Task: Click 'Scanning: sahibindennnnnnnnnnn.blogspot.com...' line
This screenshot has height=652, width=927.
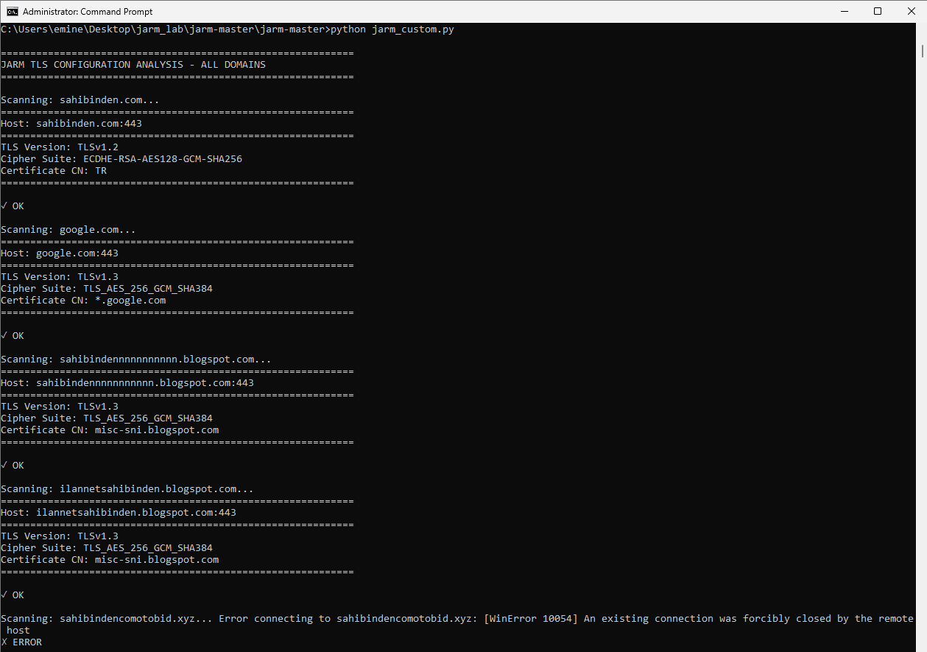Action: [136, 360]
